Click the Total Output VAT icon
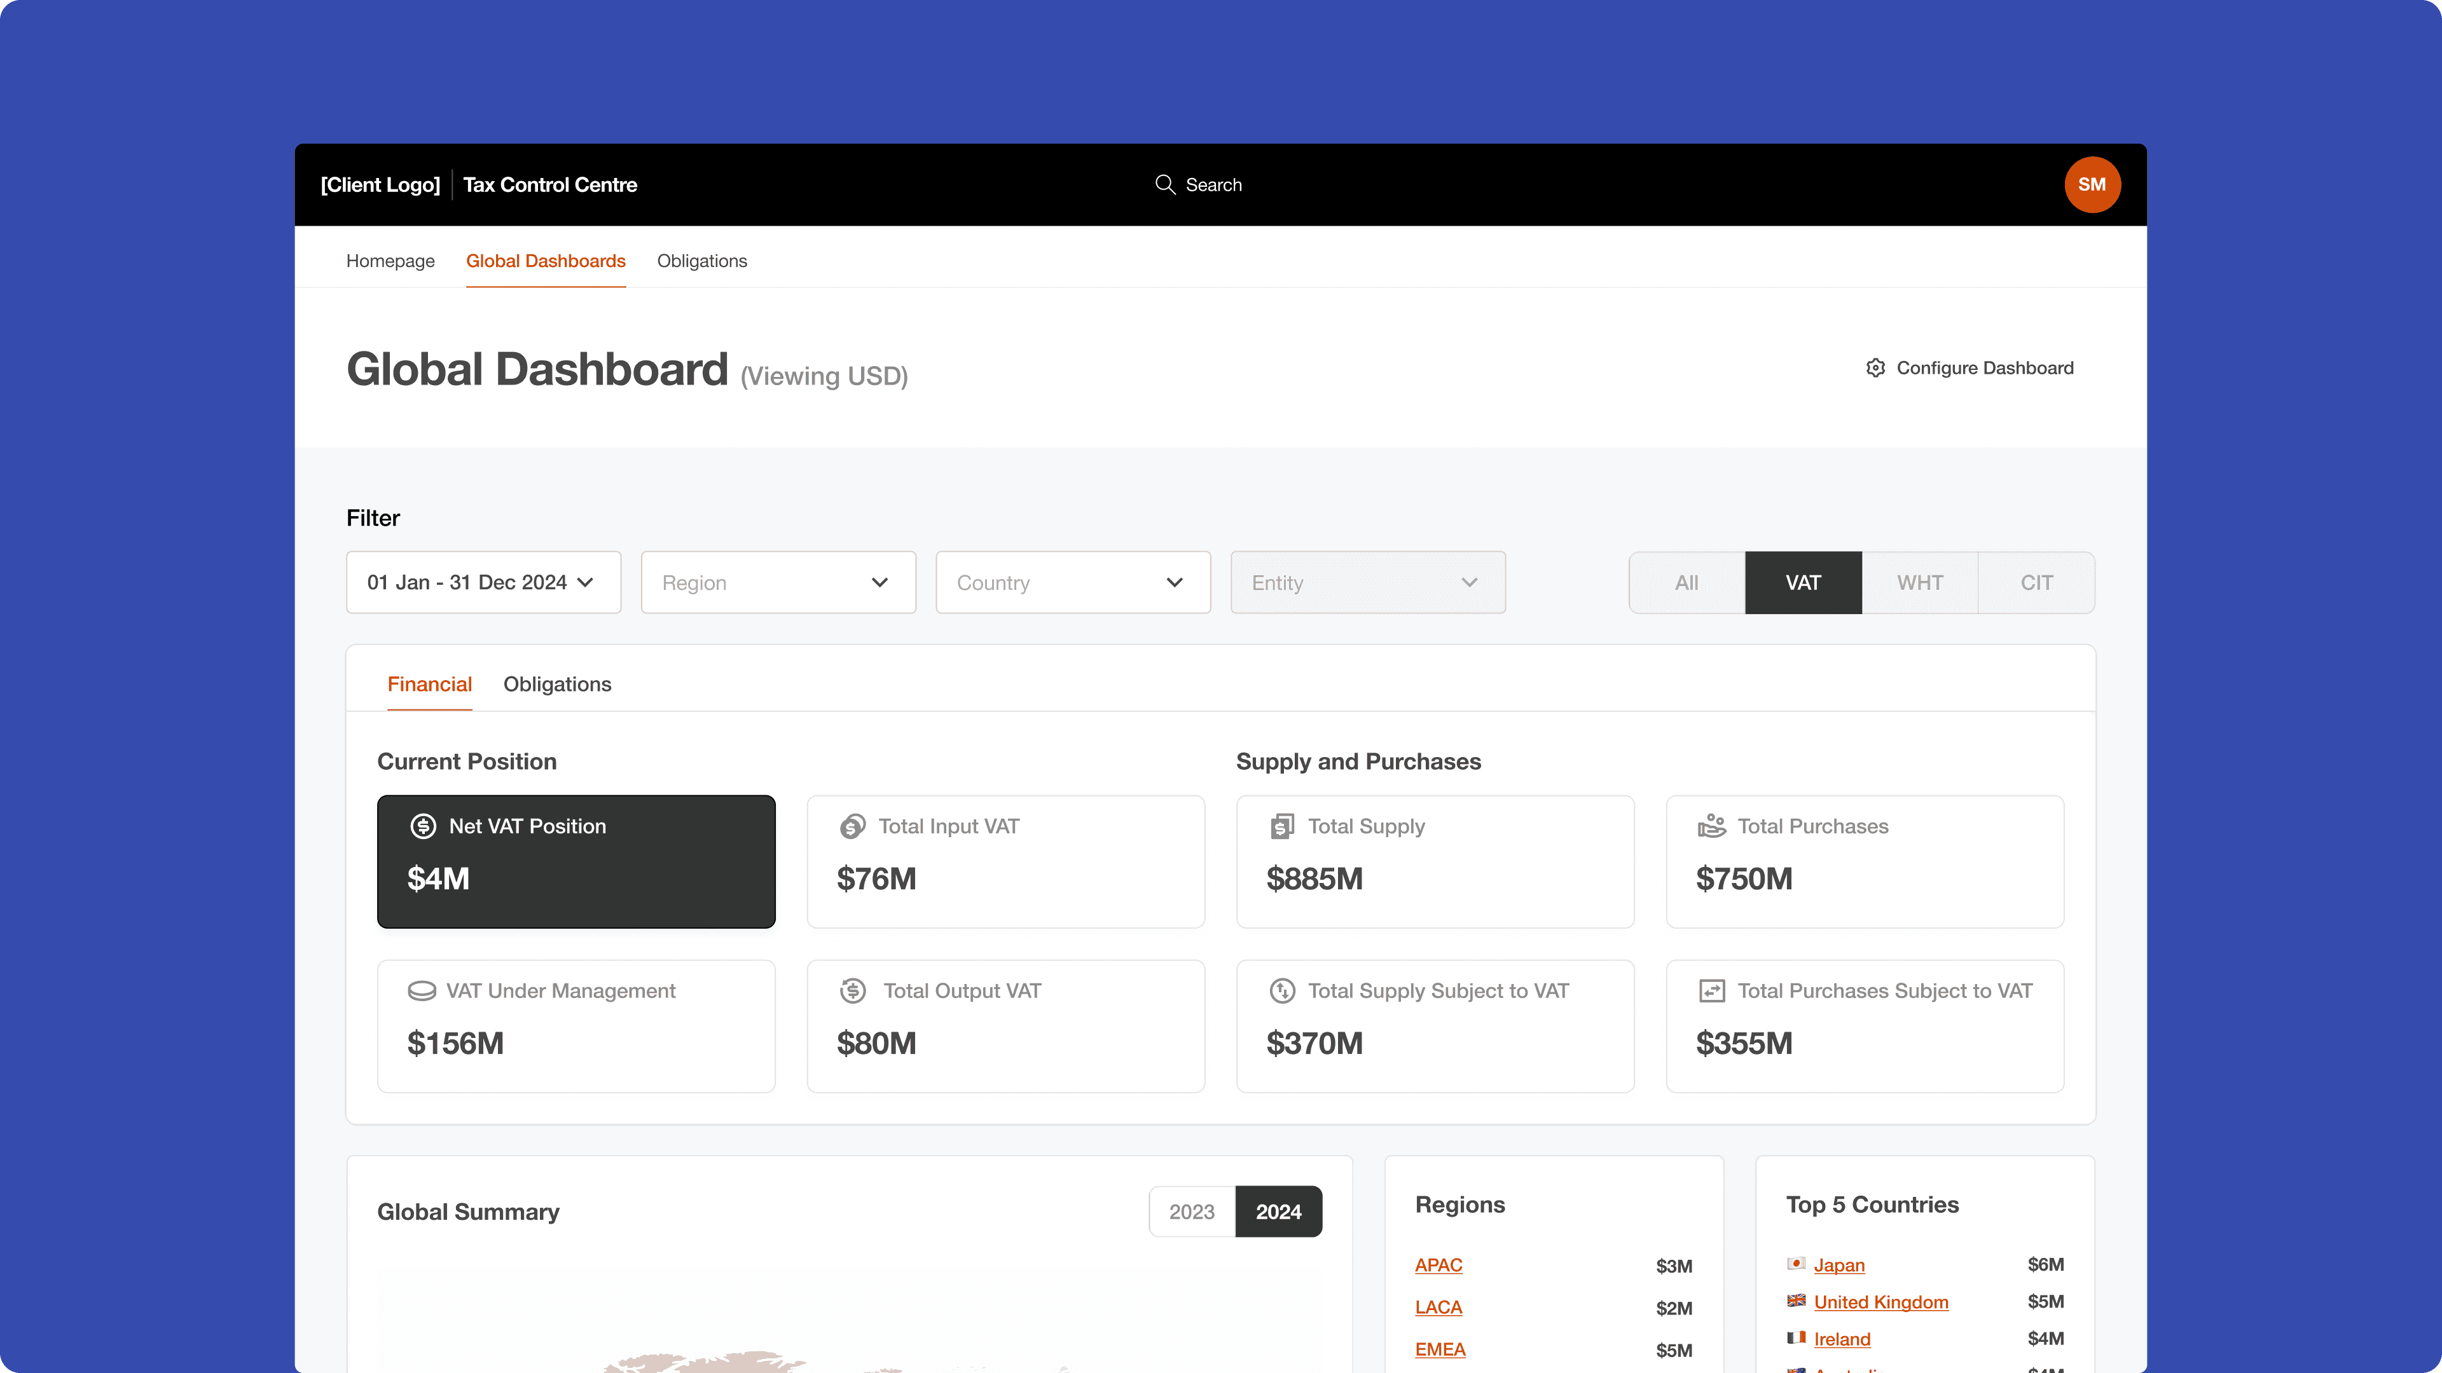The image size is (2442, 1373). (853, 991)
